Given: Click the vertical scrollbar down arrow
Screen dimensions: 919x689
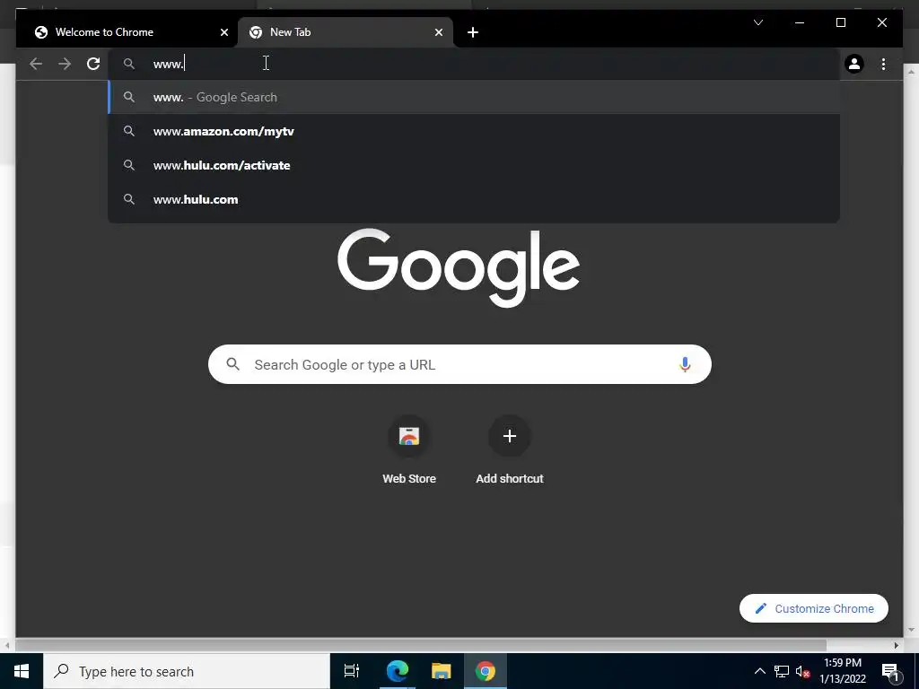Looking at the screenshot, I should [x=911, y=630].
